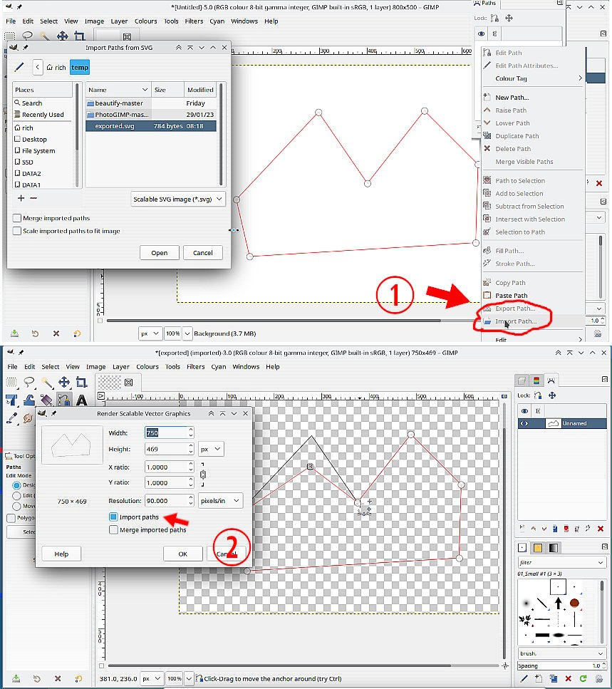Click the temp folder breadcrumb button
The image size is (612, 689).
click(80, 67)
